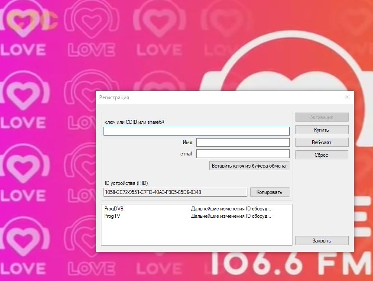Reset registration with Сброс button
373x281 pixels.
point(321,155)
